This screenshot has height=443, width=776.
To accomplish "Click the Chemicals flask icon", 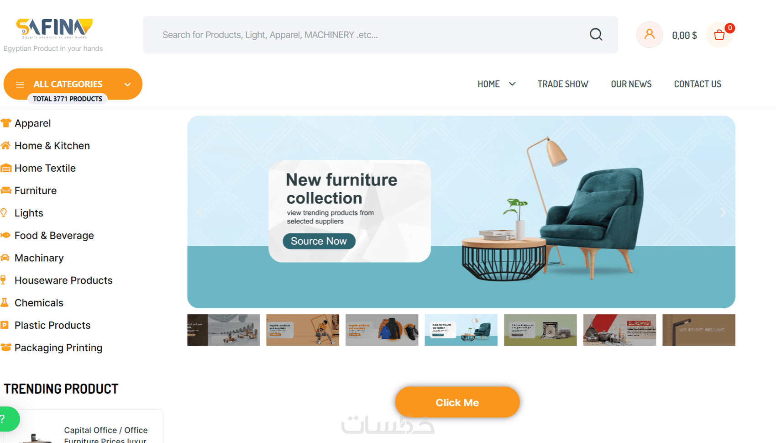I will pos(5,302).
